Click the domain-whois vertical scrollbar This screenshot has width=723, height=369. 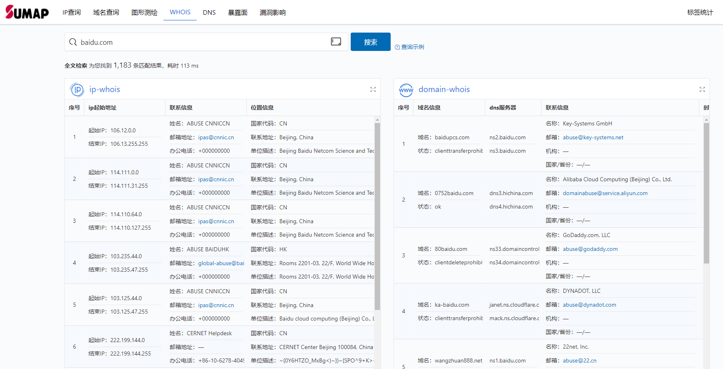pyautogui.click(x=706, y=193)
